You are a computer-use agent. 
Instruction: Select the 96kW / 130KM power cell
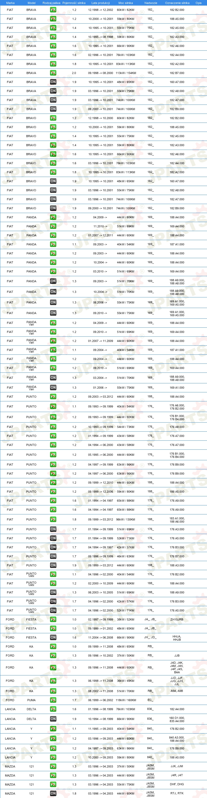[x=125, y=519]
